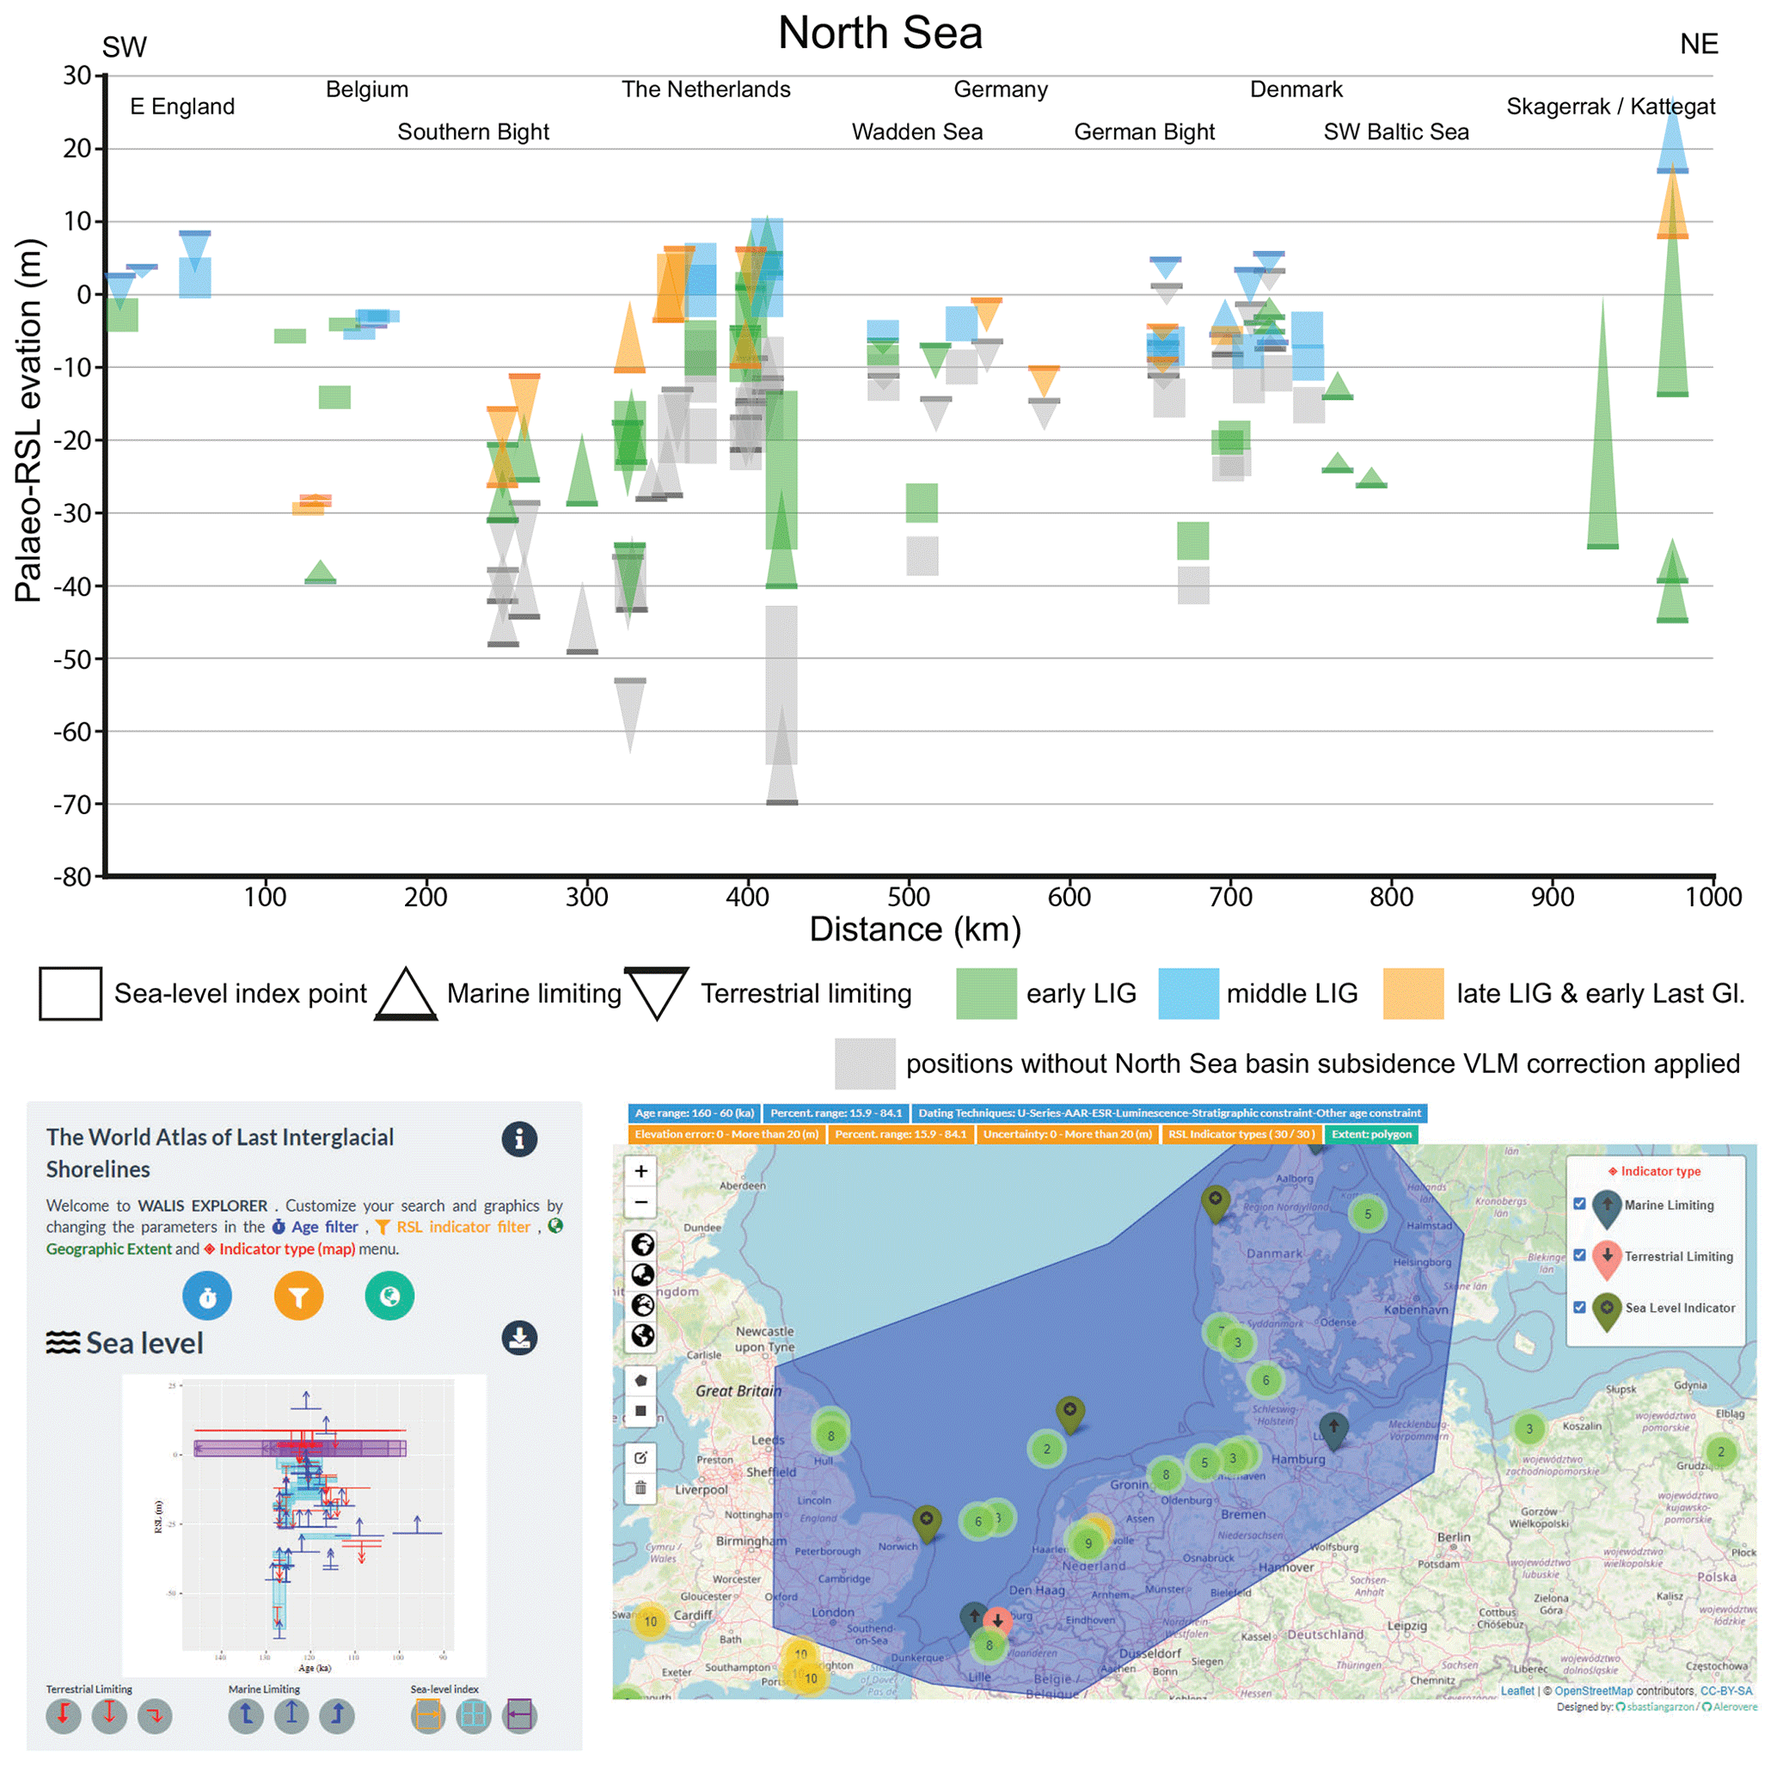Click the Dating Techniques filter tag
This screenshot has height=1766, width=1777.
pos(1168,1113)
